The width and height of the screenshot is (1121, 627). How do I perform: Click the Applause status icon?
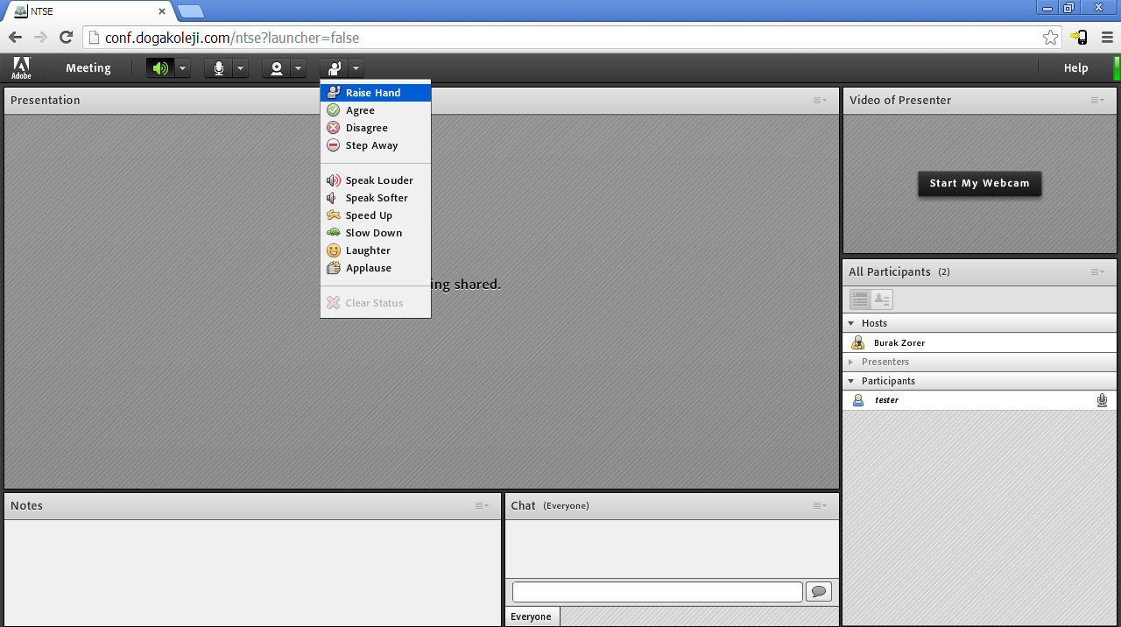(334, 268)
